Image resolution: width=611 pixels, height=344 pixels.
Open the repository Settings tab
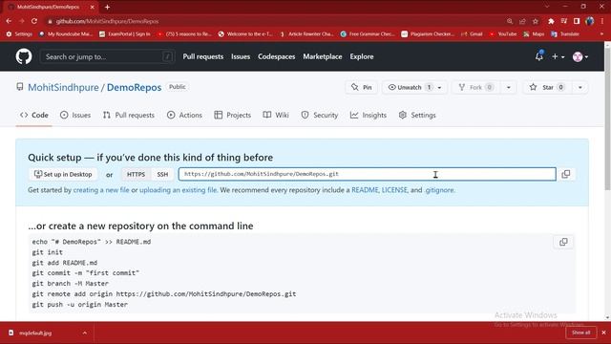click(417, 115)
